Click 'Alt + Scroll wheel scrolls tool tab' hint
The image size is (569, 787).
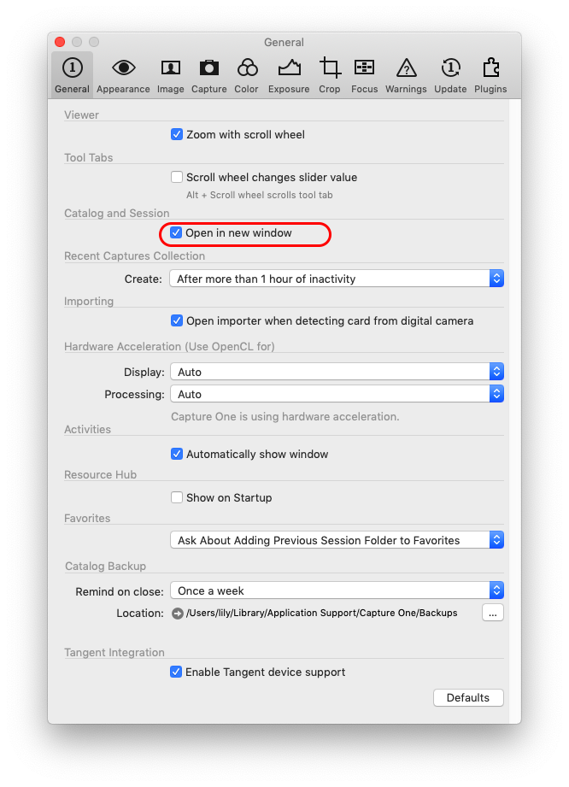pyautogui.click(x=260, y=195)
